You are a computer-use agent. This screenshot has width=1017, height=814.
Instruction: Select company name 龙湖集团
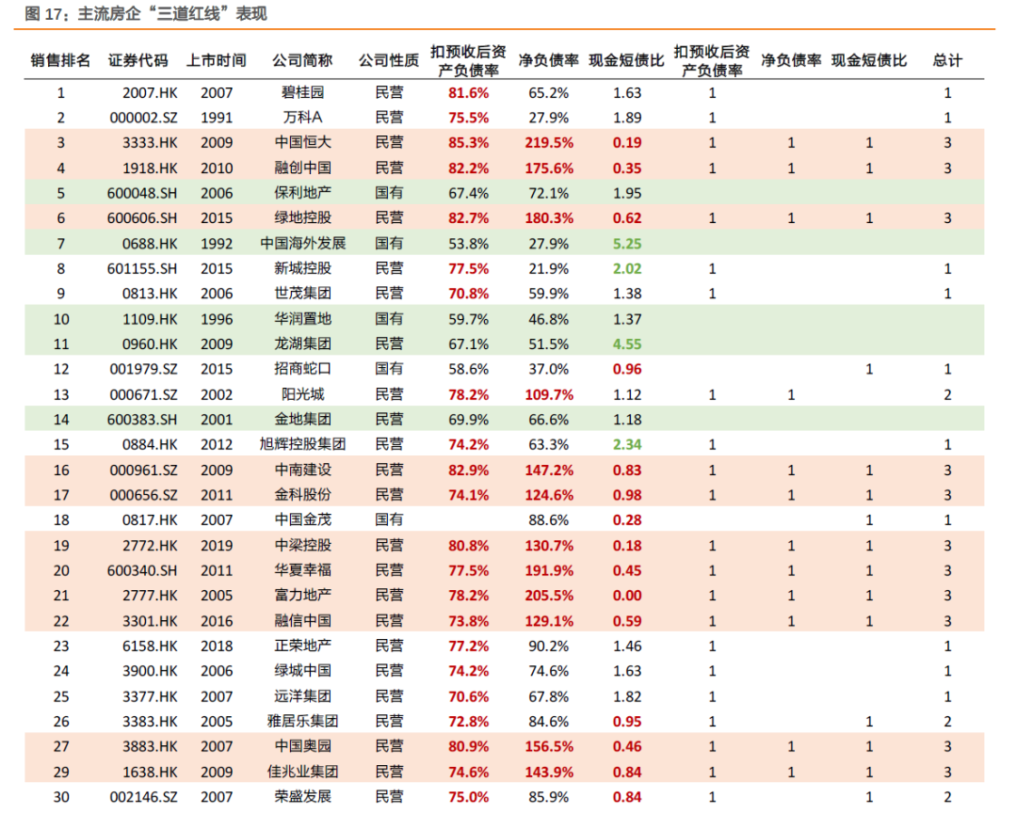303,344
